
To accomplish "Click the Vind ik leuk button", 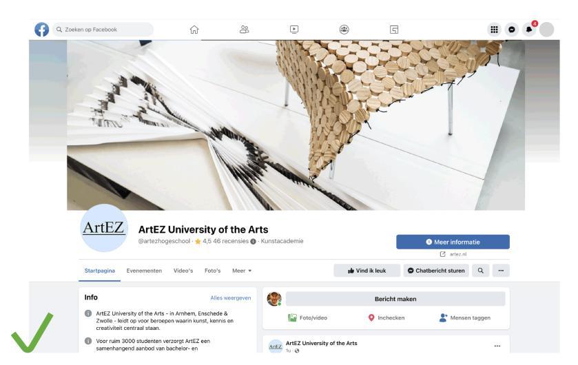I will point(367,271).
